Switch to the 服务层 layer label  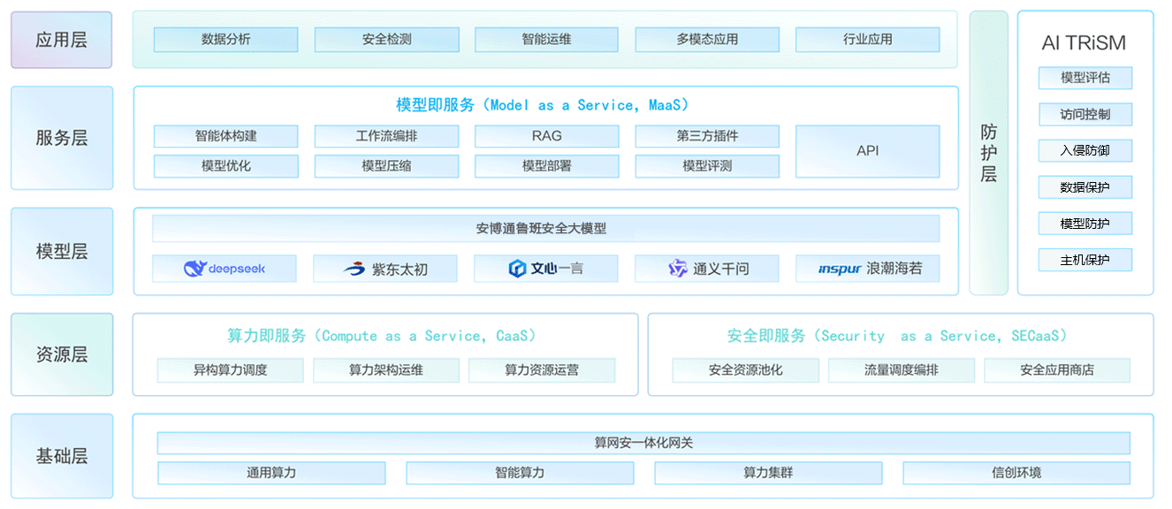click(62, 138)
